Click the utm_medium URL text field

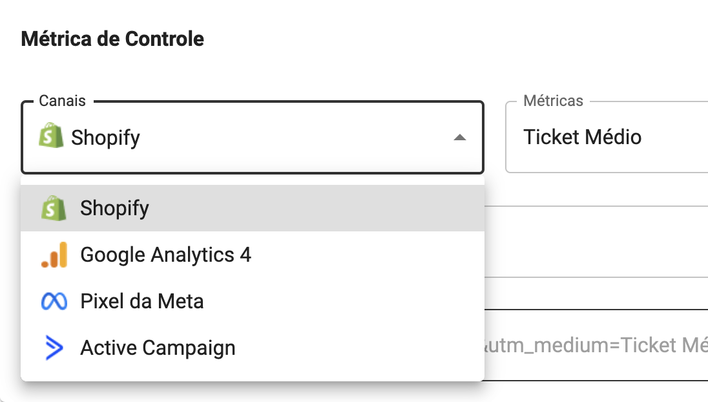596,345
